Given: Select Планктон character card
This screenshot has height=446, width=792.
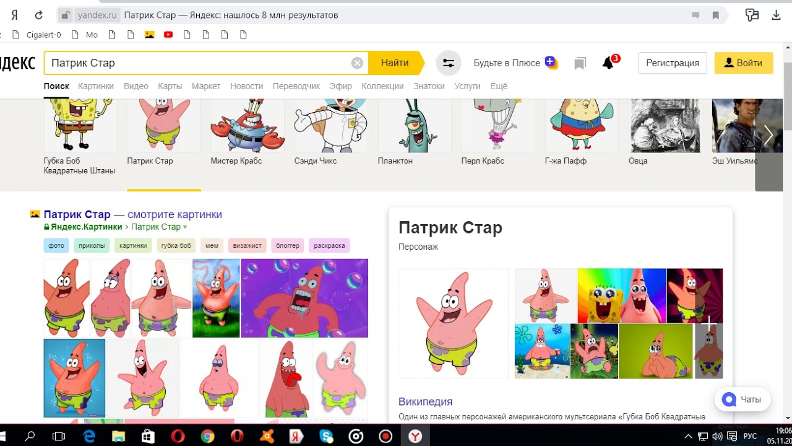Looking at the screenshot, I should (x=415, y=132).
